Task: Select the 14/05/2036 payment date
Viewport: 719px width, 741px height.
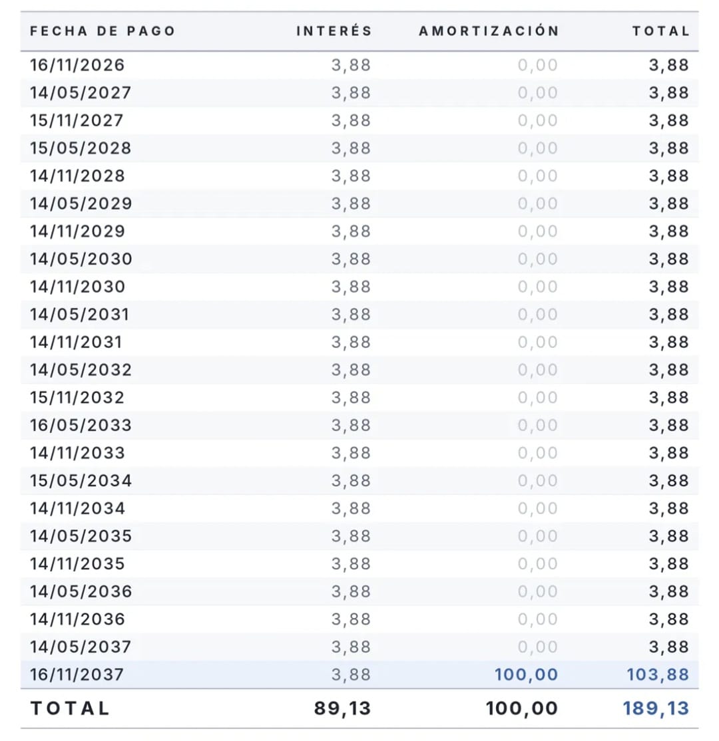Action: click(x=81, y=591)
